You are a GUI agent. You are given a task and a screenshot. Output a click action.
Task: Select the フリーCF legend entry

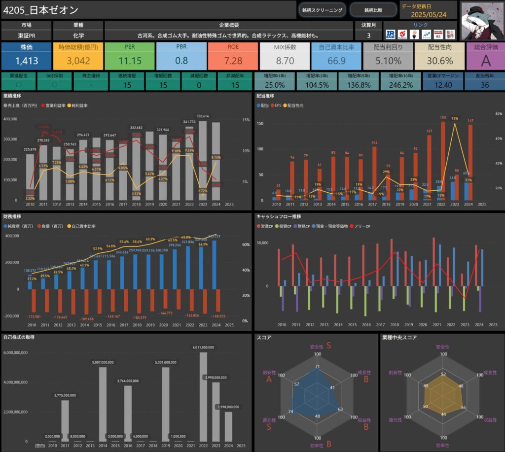360,226
